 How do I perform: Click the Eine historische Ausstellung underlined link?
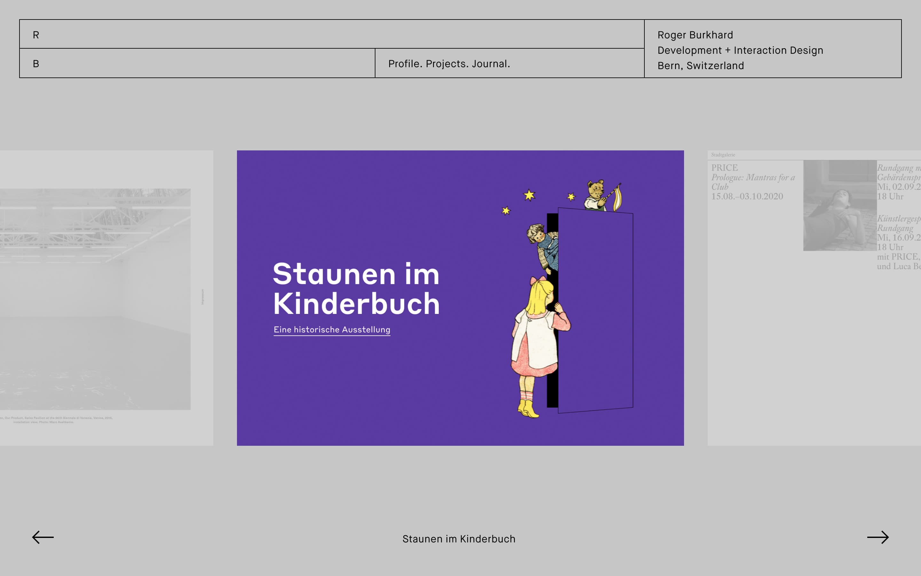[x=332, y=330]
